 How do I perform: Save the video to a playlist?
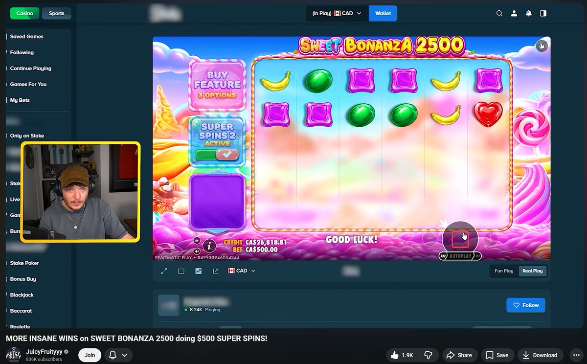497,355
